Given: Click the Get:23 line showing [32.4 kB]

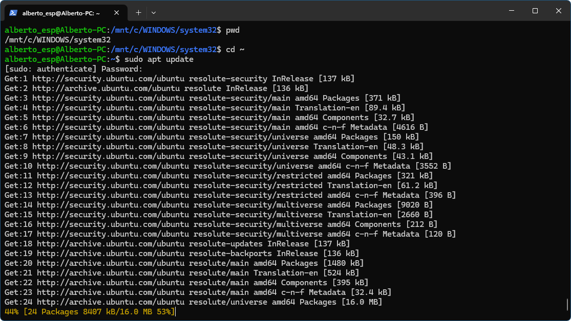Looking at the screenshot, I should 198,292.
